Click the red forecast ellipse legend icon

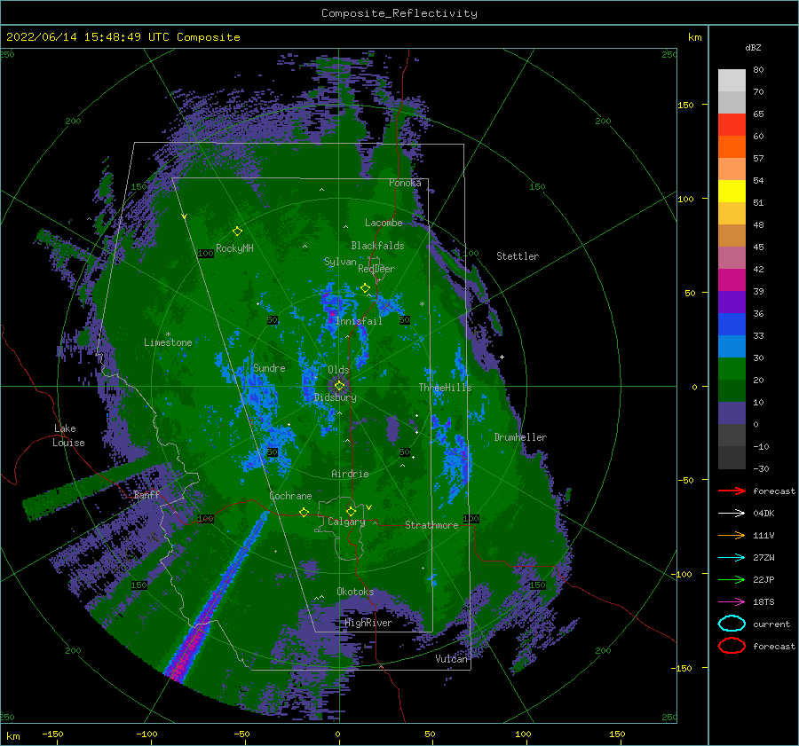pos(732,646)
